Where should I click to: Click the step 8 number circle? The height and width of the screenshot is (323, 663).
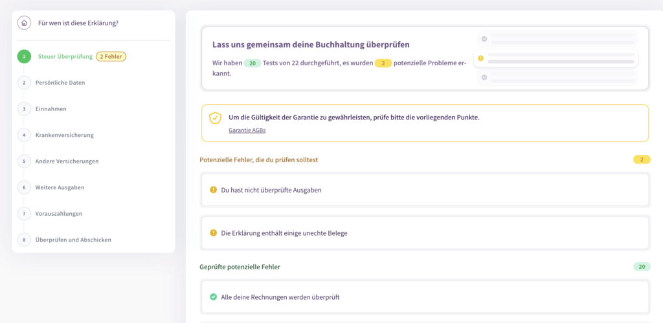[24, 240]
